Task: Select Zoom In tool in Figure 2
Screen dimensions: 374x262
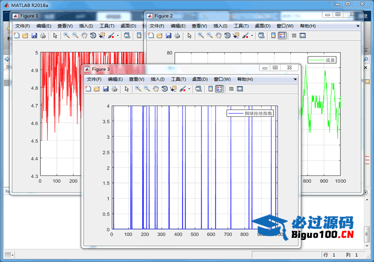Action: pos(200,36)
